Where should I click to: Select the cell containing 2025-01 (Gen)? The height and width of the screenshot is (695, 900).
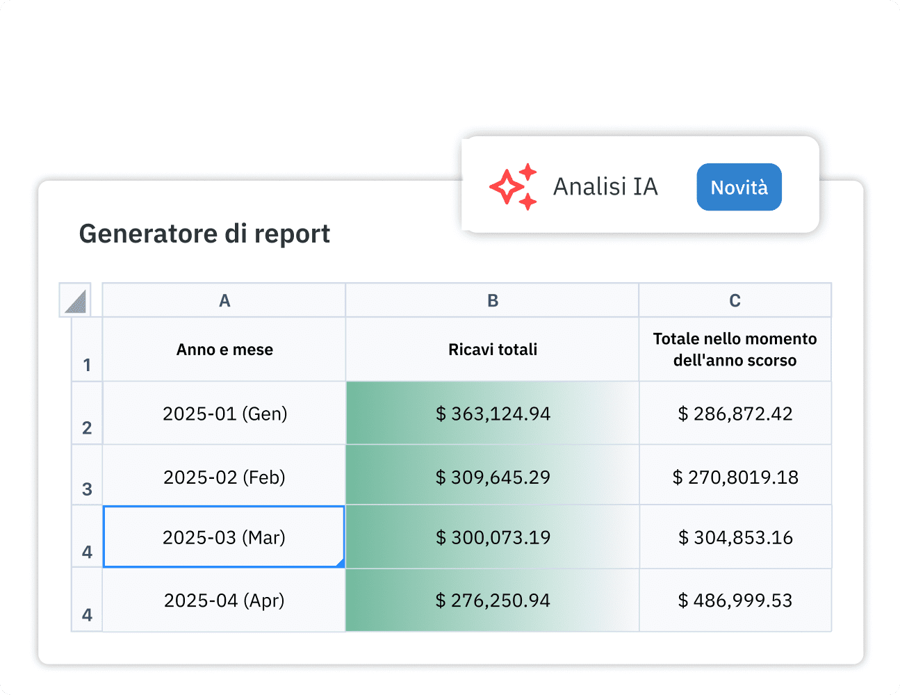[224, 414]
